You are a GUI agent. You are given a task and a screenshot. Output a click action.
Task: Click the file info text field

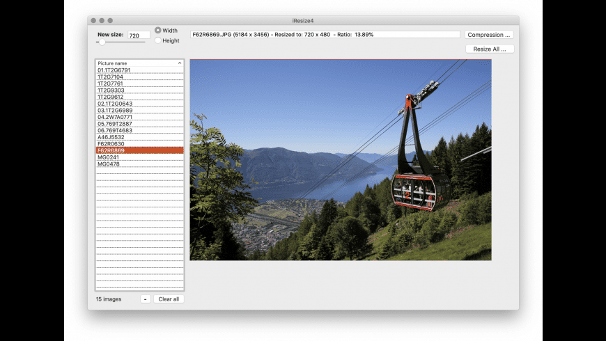pos(325,34)
